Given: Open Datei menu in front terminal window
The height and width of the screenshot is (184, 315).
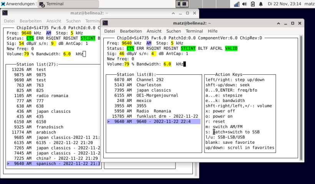Looking at the screenshot, I should pyautogui.click(x=109, y=31).
